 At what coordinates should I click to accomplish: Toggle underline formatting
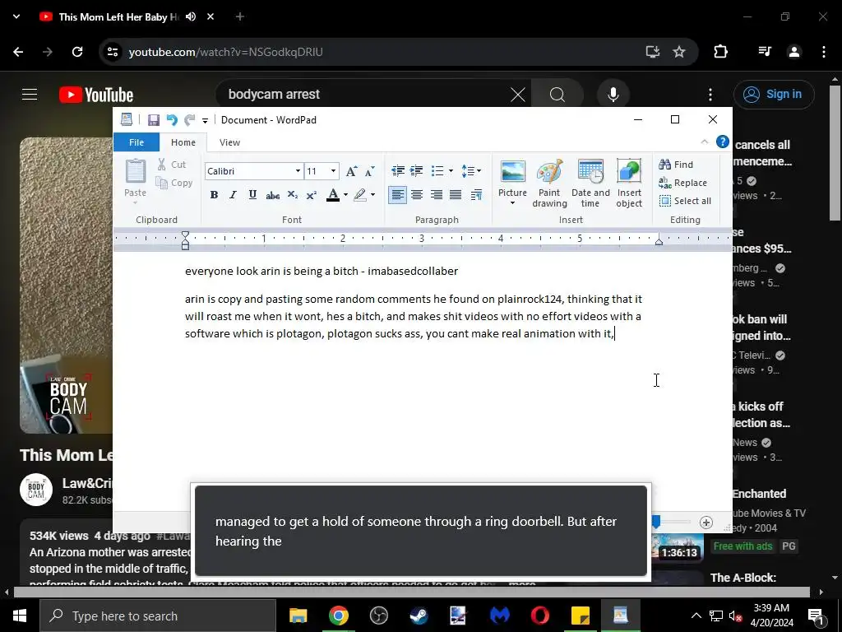coord(252,194)
